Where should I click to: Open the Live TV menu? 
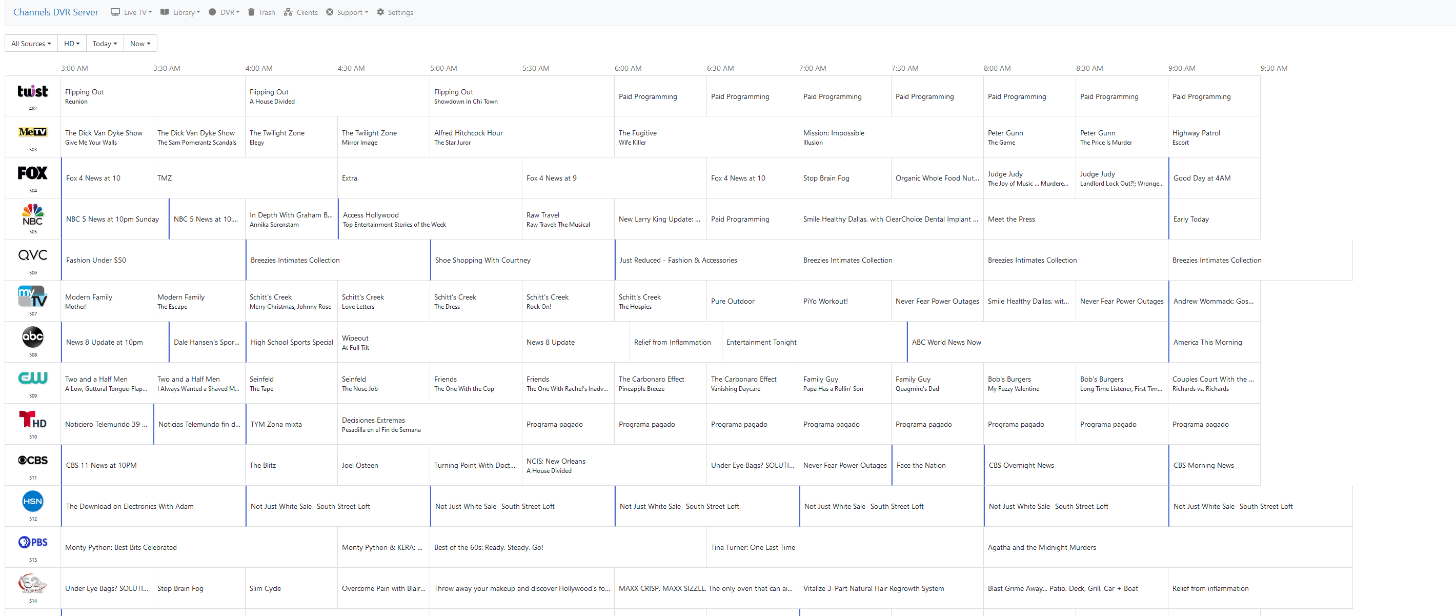coord(132,12)
